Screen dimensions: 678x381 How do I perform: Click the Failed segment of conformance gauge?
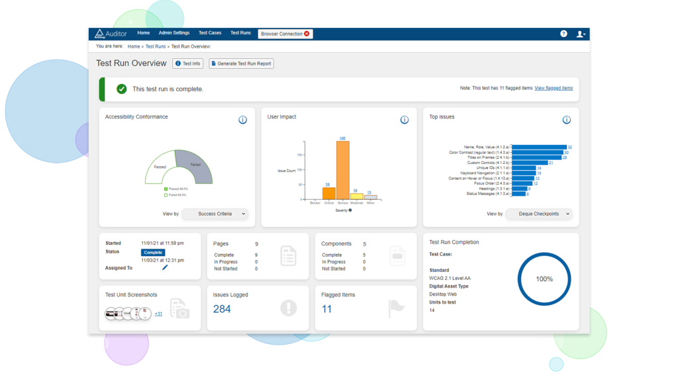pos(194,165)
